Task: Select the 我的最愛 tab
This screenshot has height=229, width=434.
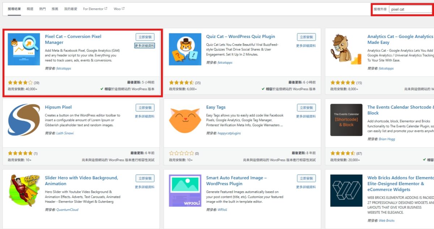Action: pos(71,9)
